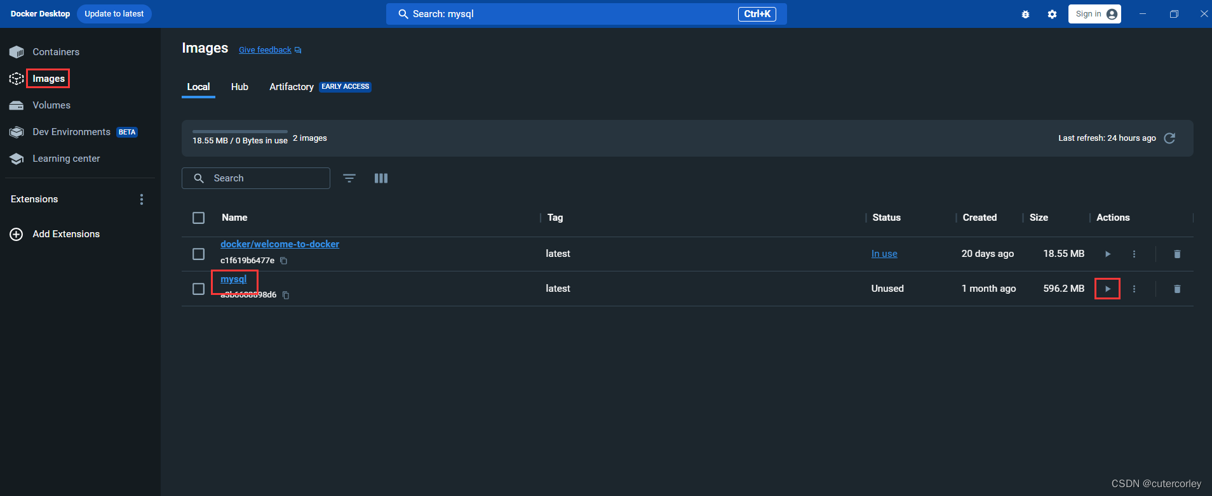Delete the docker/welcome-to-docker image
This screenshot has height=496, width=1212.
1177,254
